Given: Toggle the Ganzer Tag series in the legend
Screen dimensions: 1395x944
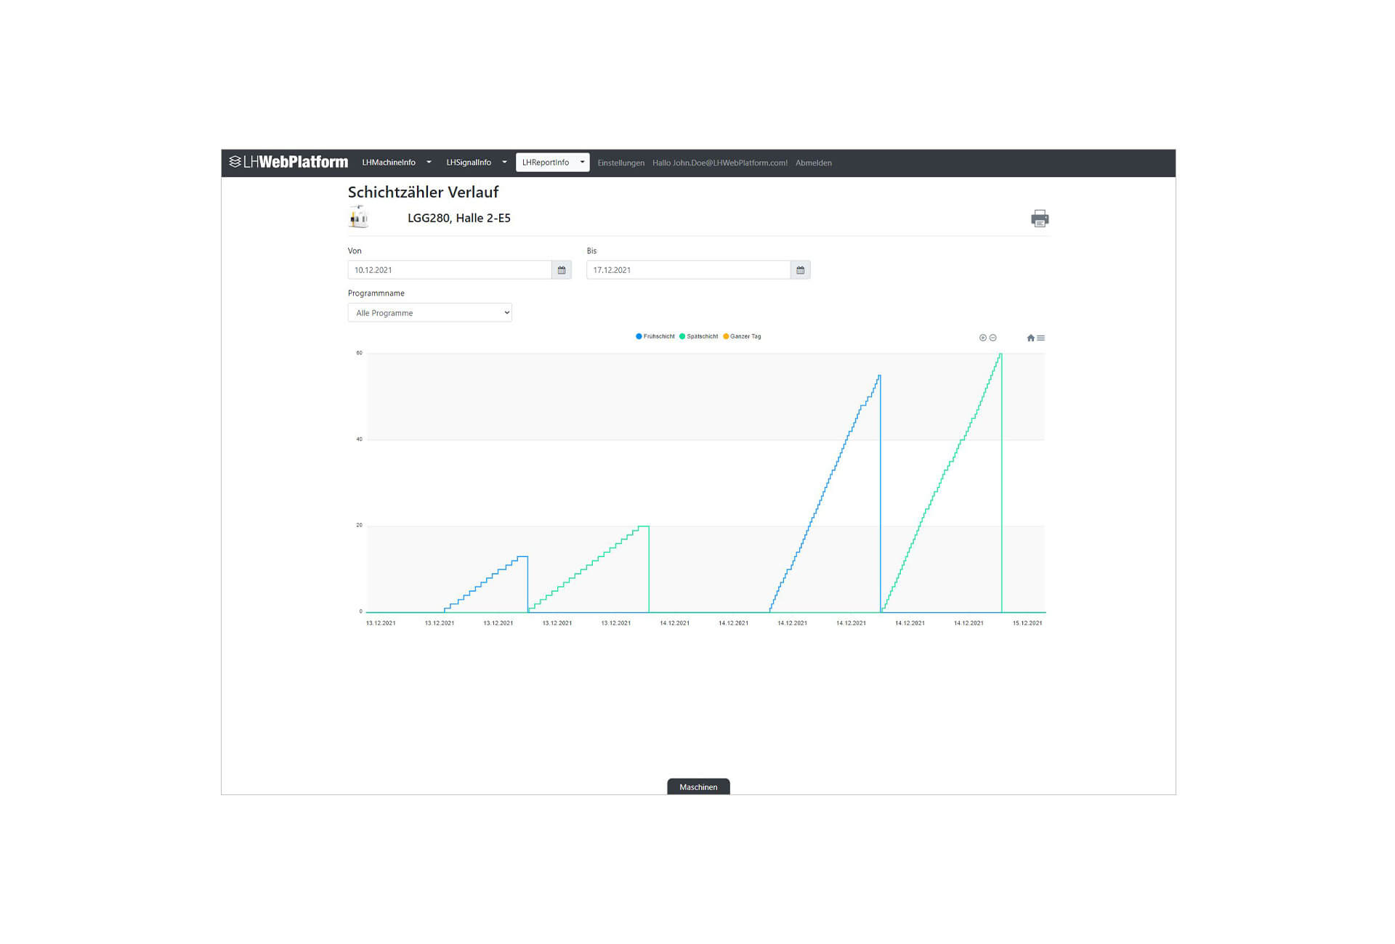Looking at the screenshot, I should tap(742, 336).
